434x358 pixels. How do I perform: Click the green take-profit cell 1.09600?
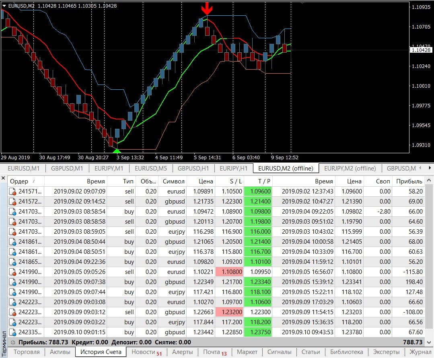coord(258,191)
